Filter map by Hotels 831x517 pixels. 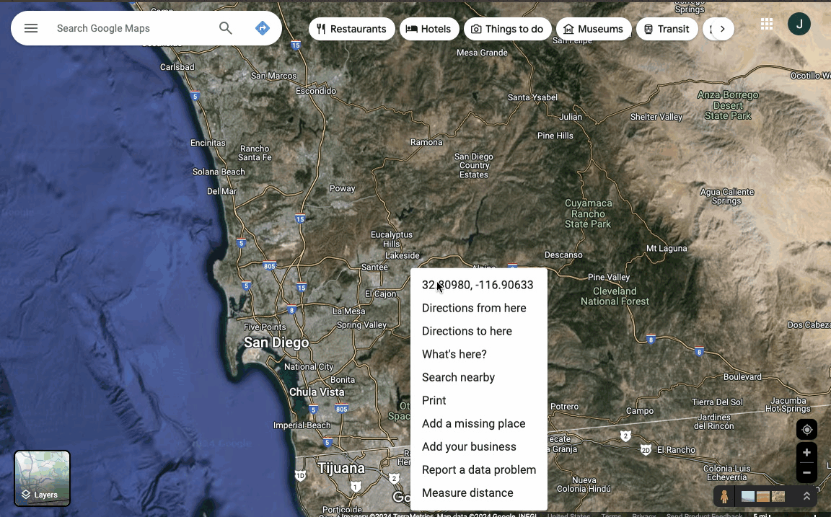pos(428,29)
